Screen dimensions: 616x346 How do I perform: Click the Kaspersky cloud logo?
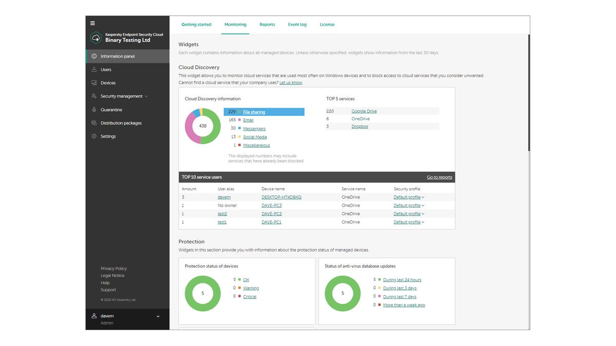(95, 37)
